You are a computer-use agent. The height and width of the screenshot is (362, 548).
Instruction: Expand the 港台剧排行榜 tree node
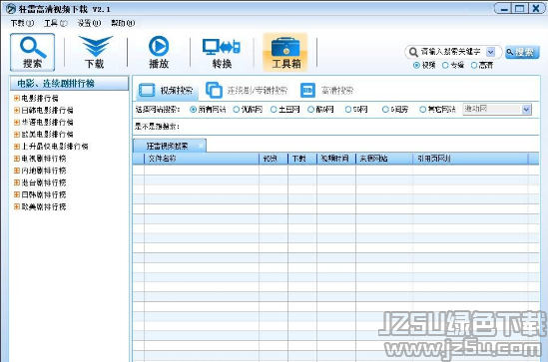16,182
